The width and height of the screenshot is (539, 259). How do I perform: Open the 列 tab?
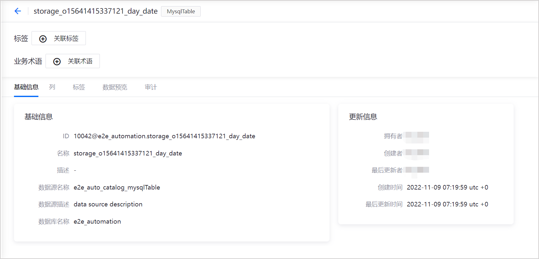click(52, 87)
